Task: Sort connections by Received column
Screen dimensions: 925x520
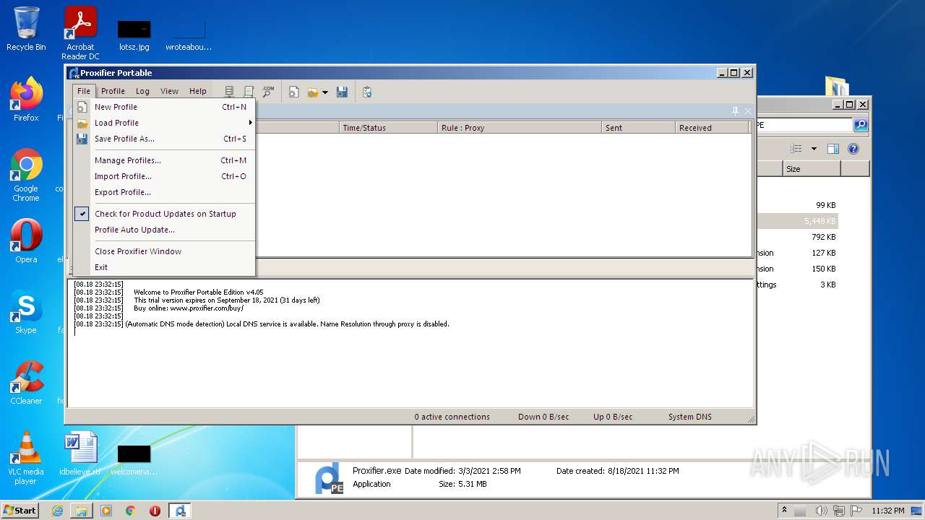Action: (713, 128)
